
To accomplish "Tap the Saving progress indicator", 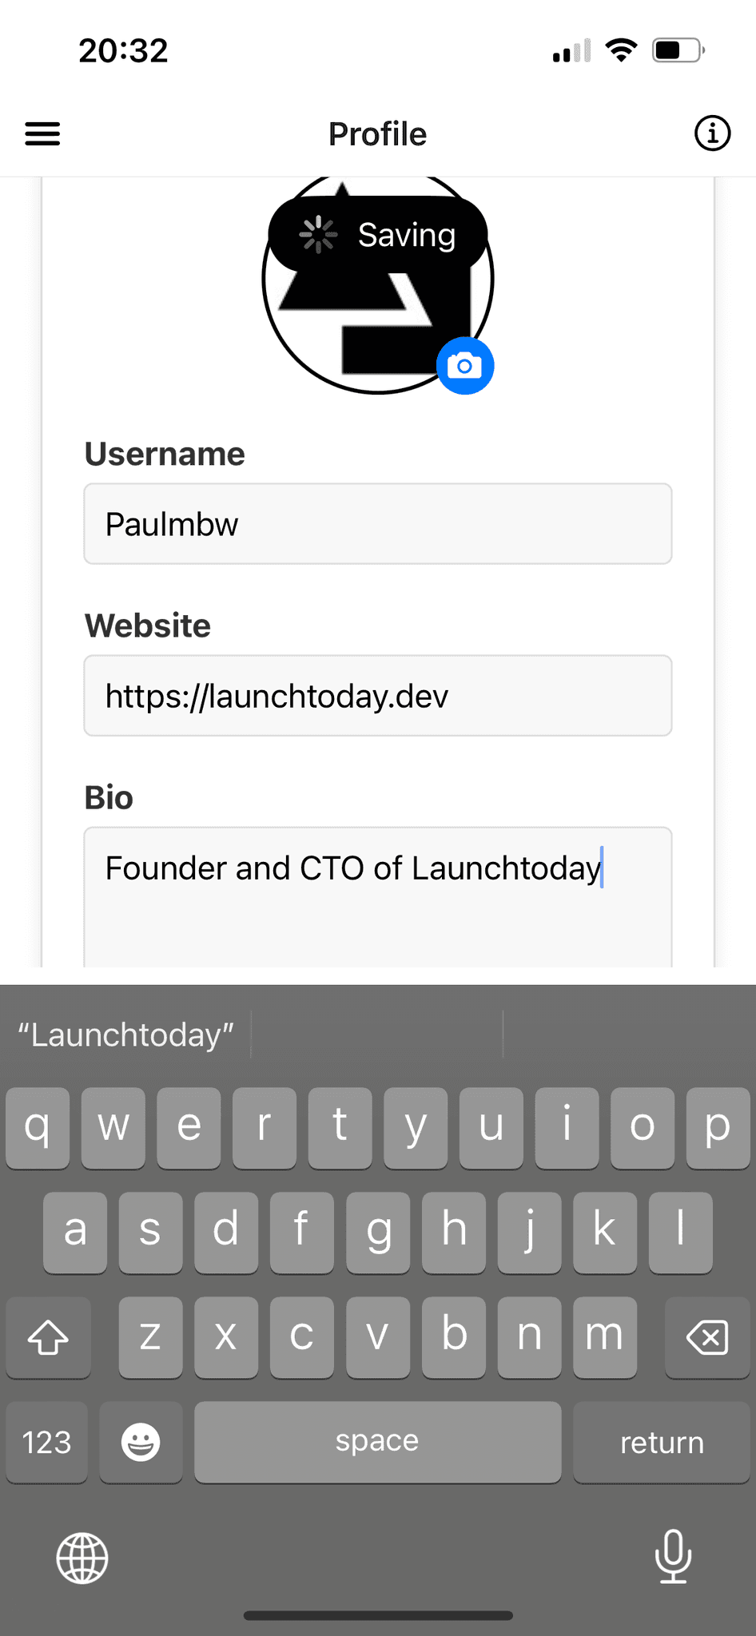I will tap(376, 235).
